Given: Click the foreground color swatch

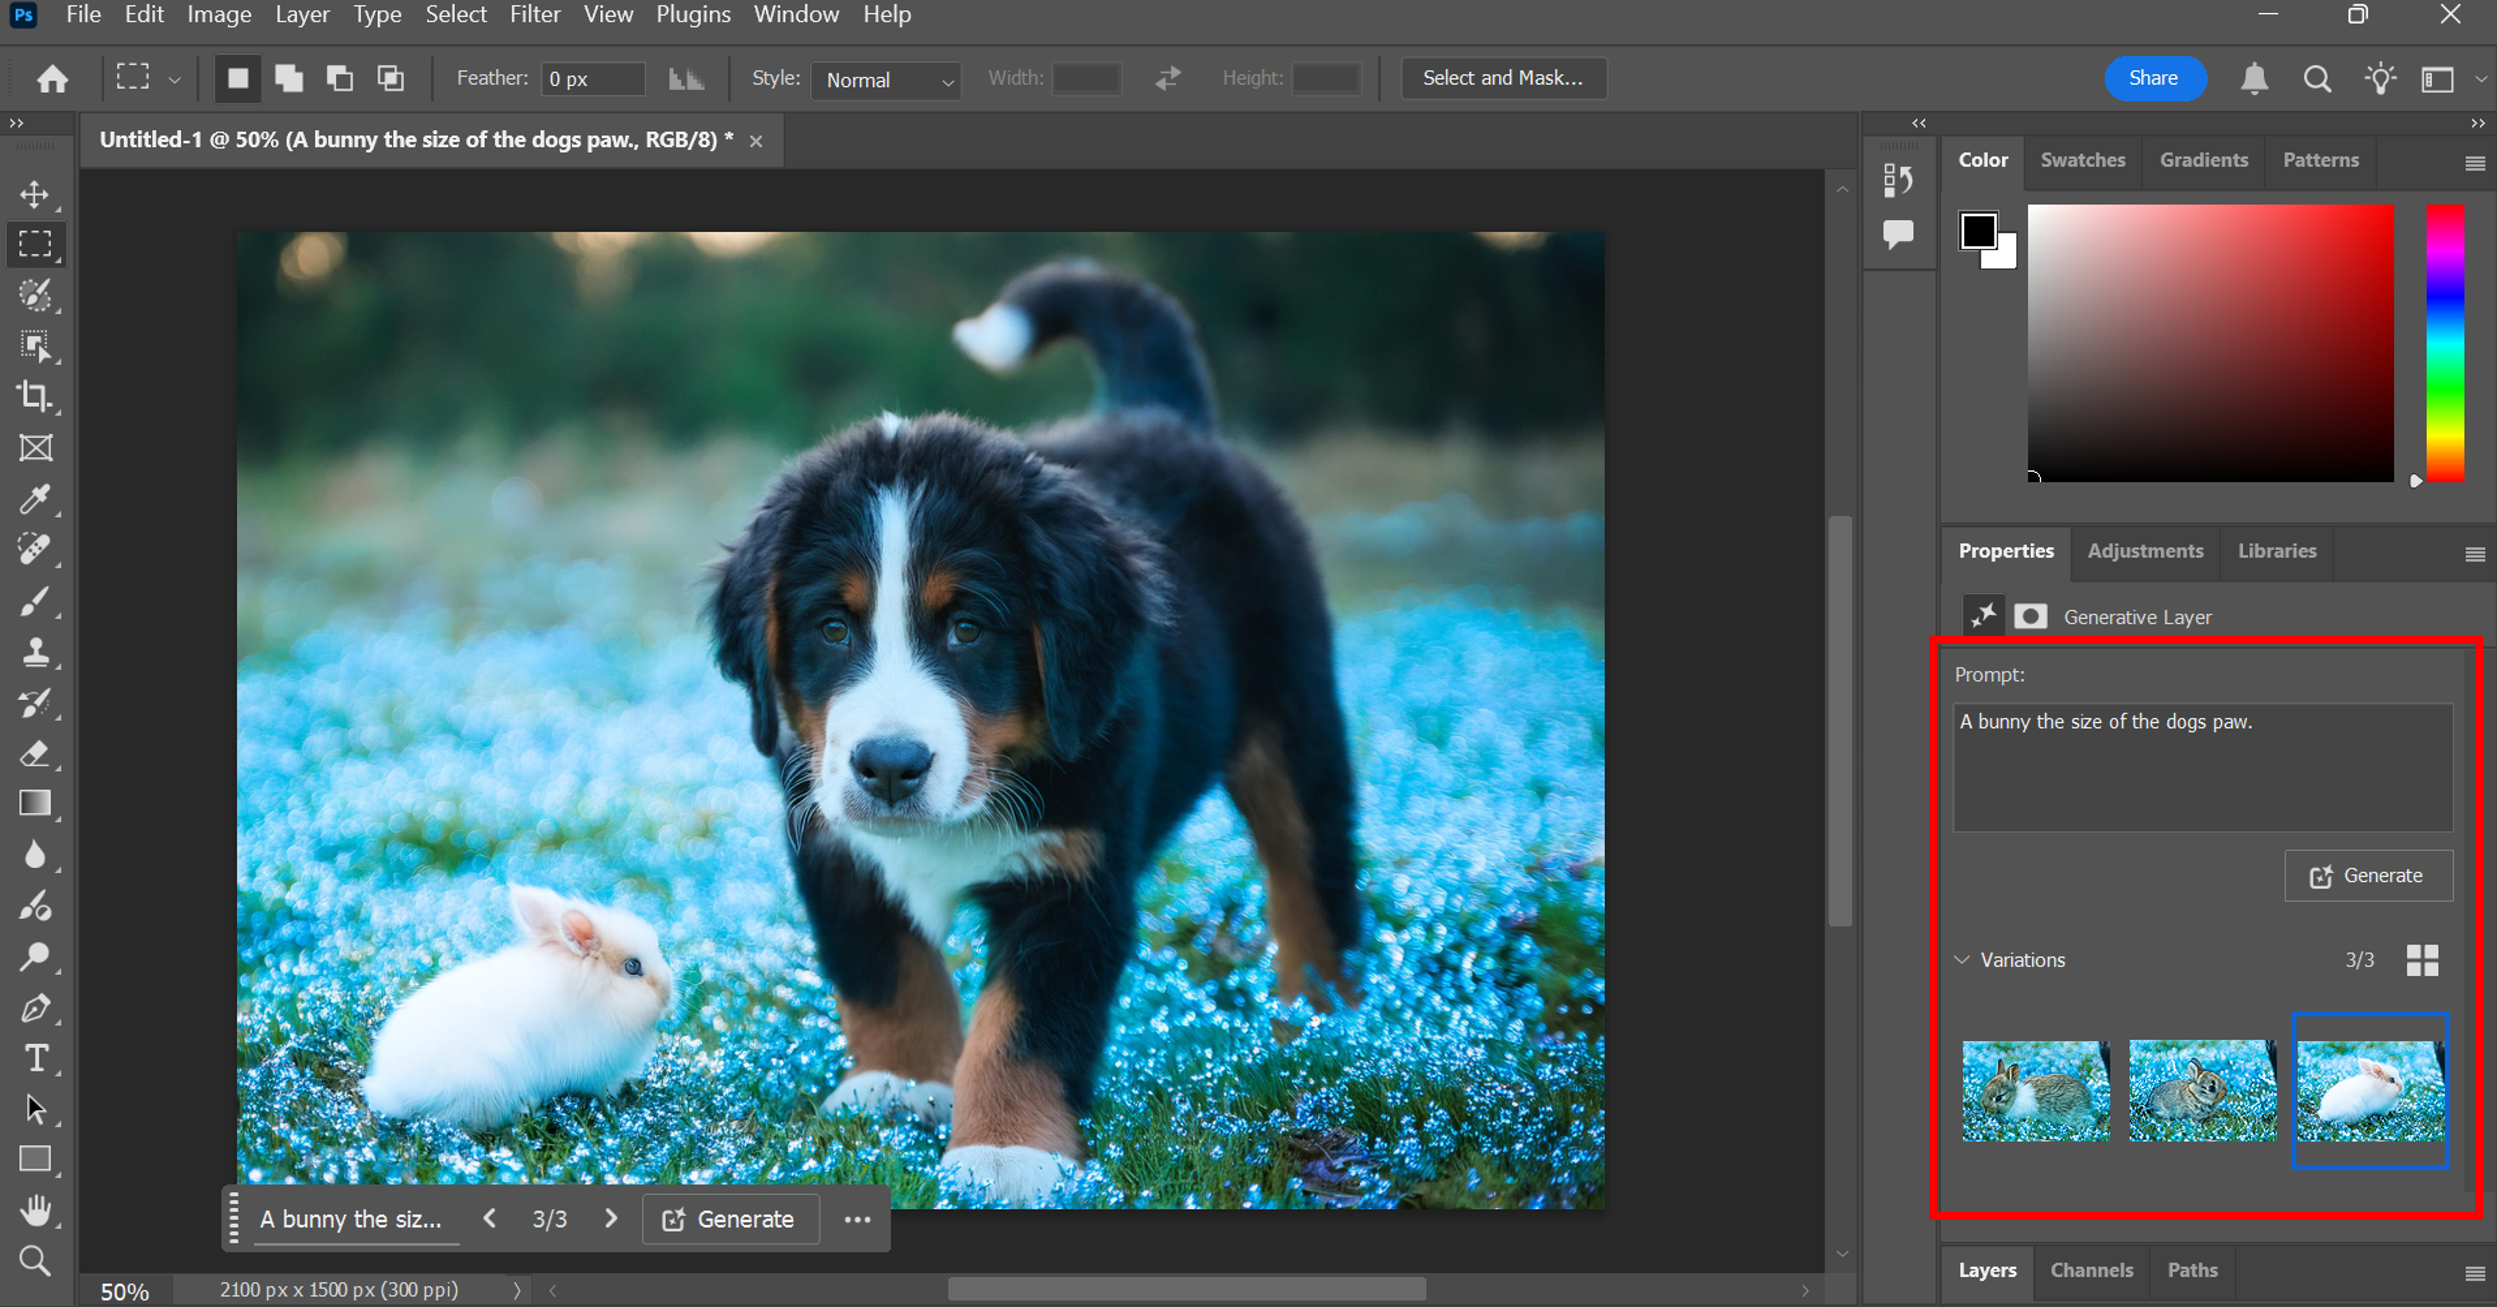Looking at the screenshot, I should coord(1977,232).
